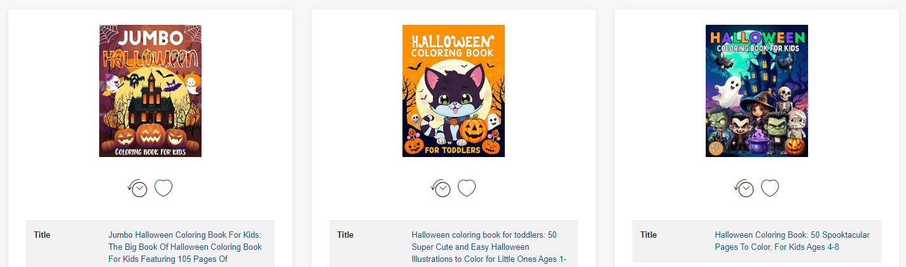The image size is (906, 267).
Task: Follow the Halloween coloring book for toddlers link
Action: coord(488,247)
